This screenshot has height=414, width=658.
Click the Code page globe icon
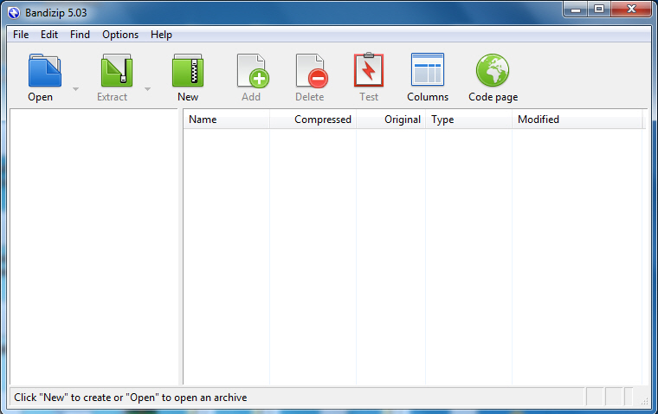point(493,70)
